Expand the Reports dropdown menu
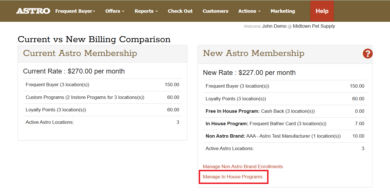Screen dimensions: 390x195 pos(146,11)
